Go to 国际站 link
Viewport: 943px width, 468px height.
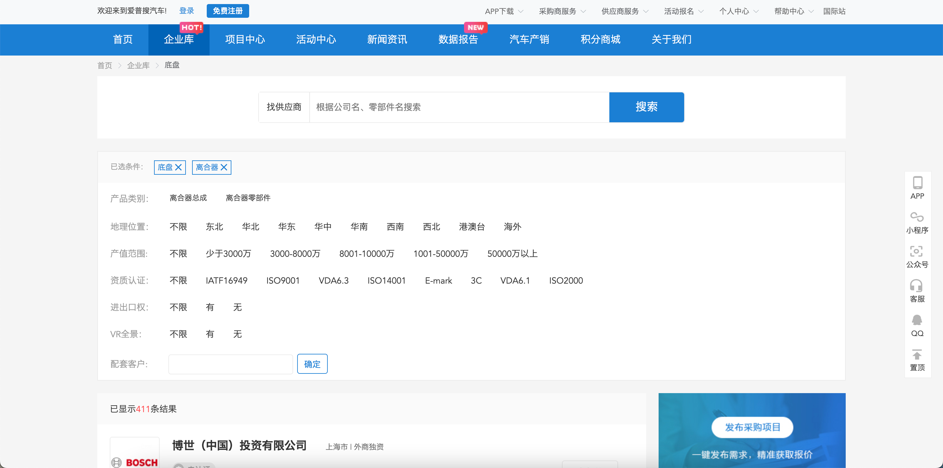coord(834,11)
